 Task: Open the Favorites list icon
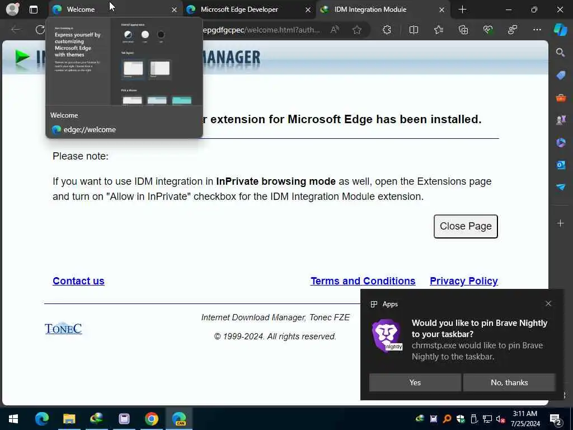(x=439, y=30)
